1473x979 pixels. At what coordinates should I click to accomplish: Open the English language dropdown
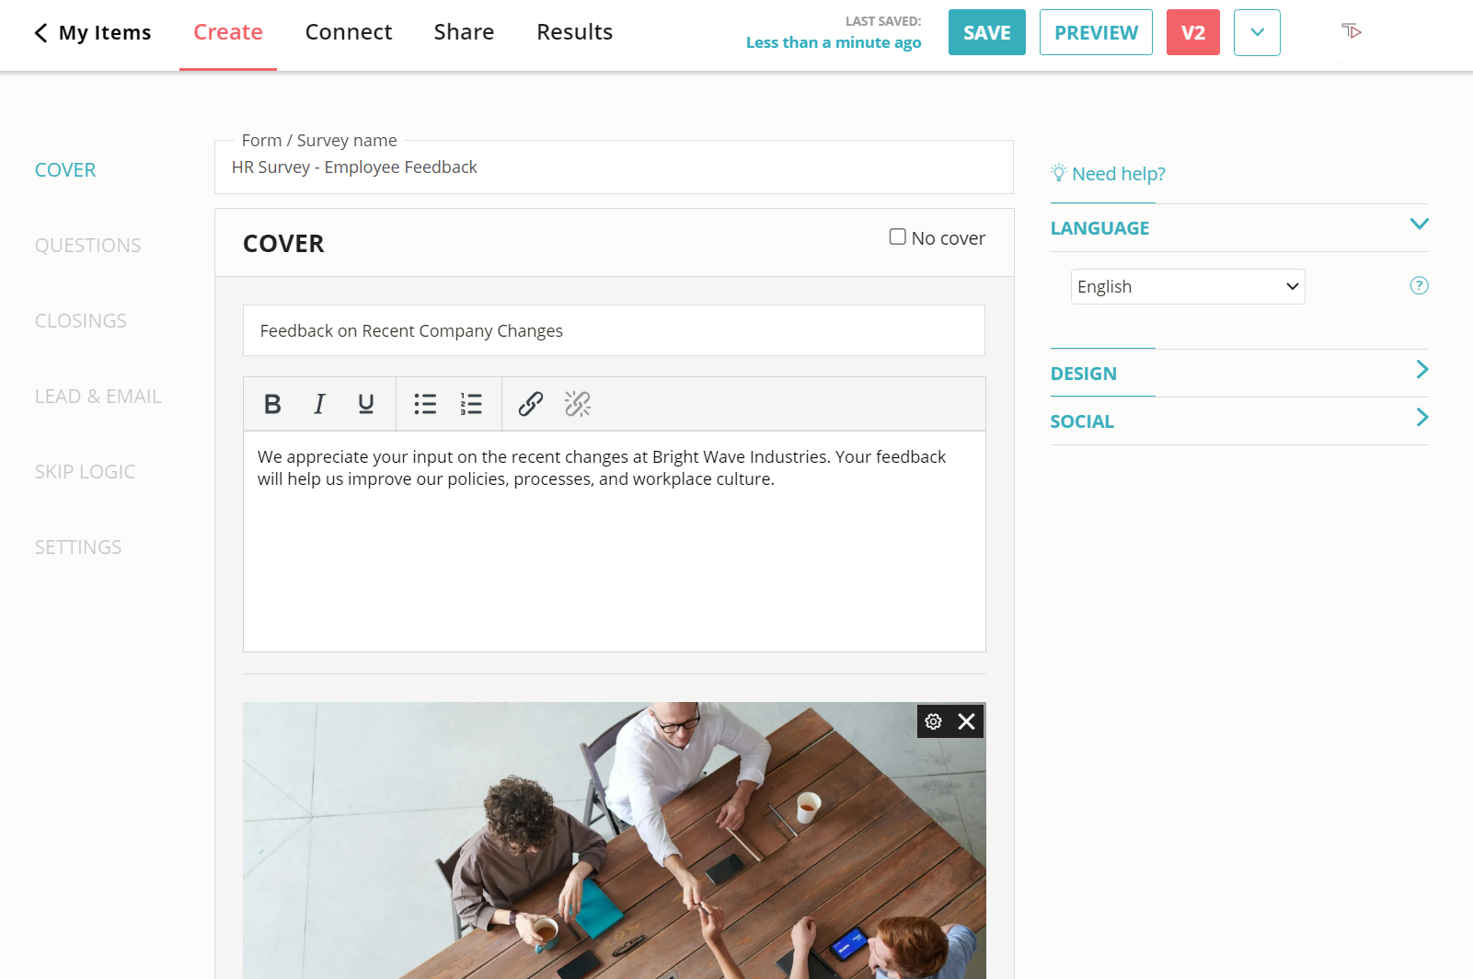click(1187, 286)
